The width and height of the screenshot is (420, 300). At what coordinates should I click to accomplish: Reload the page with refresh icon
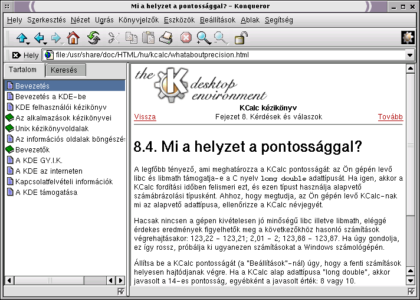click(94, 38)
